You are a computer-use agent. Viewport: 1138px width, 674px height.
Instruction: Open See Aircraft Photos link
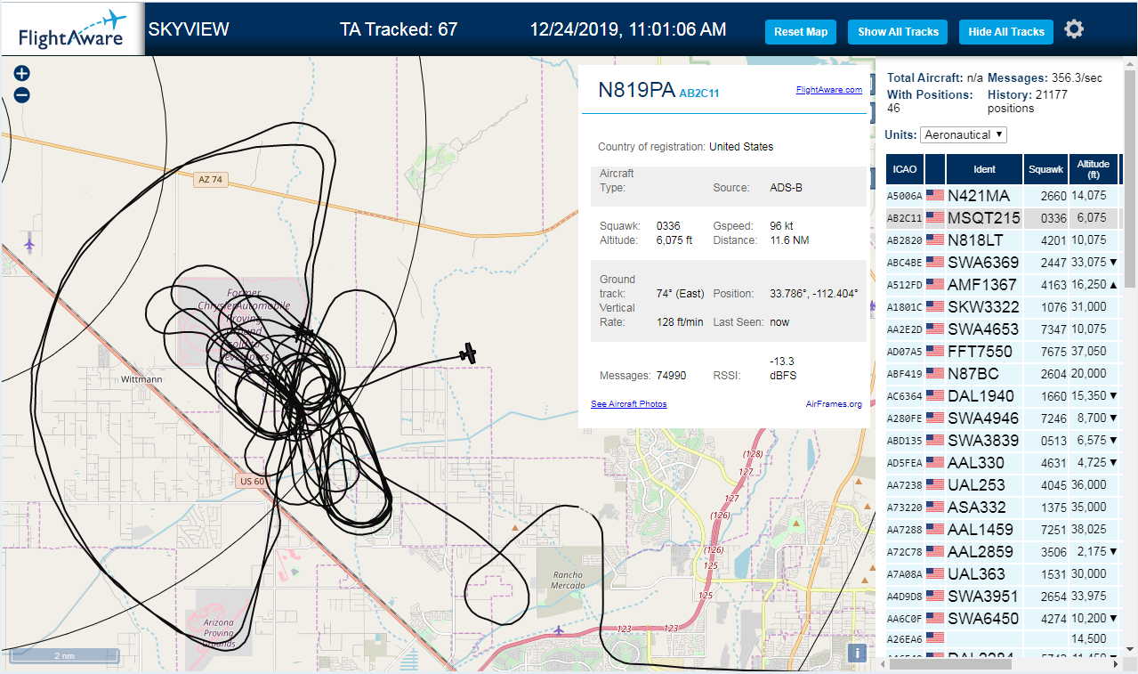tap(629, 404)
